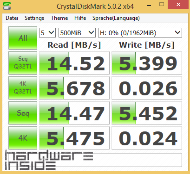Minimize the CrystalDiskMark window

(149, 6)
